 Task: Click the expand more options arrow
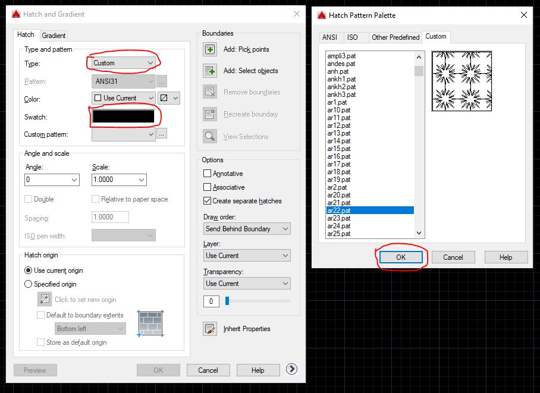tap(291, 369)
